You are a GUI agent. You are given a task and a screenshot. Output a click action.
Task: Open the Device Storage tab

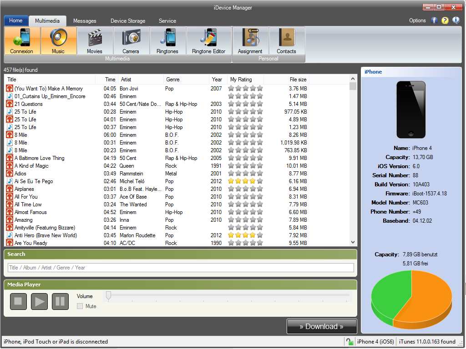click(x=128, y=21)
